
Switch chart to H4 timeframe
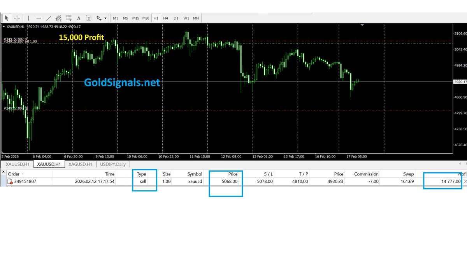click(x=166, y=18)
